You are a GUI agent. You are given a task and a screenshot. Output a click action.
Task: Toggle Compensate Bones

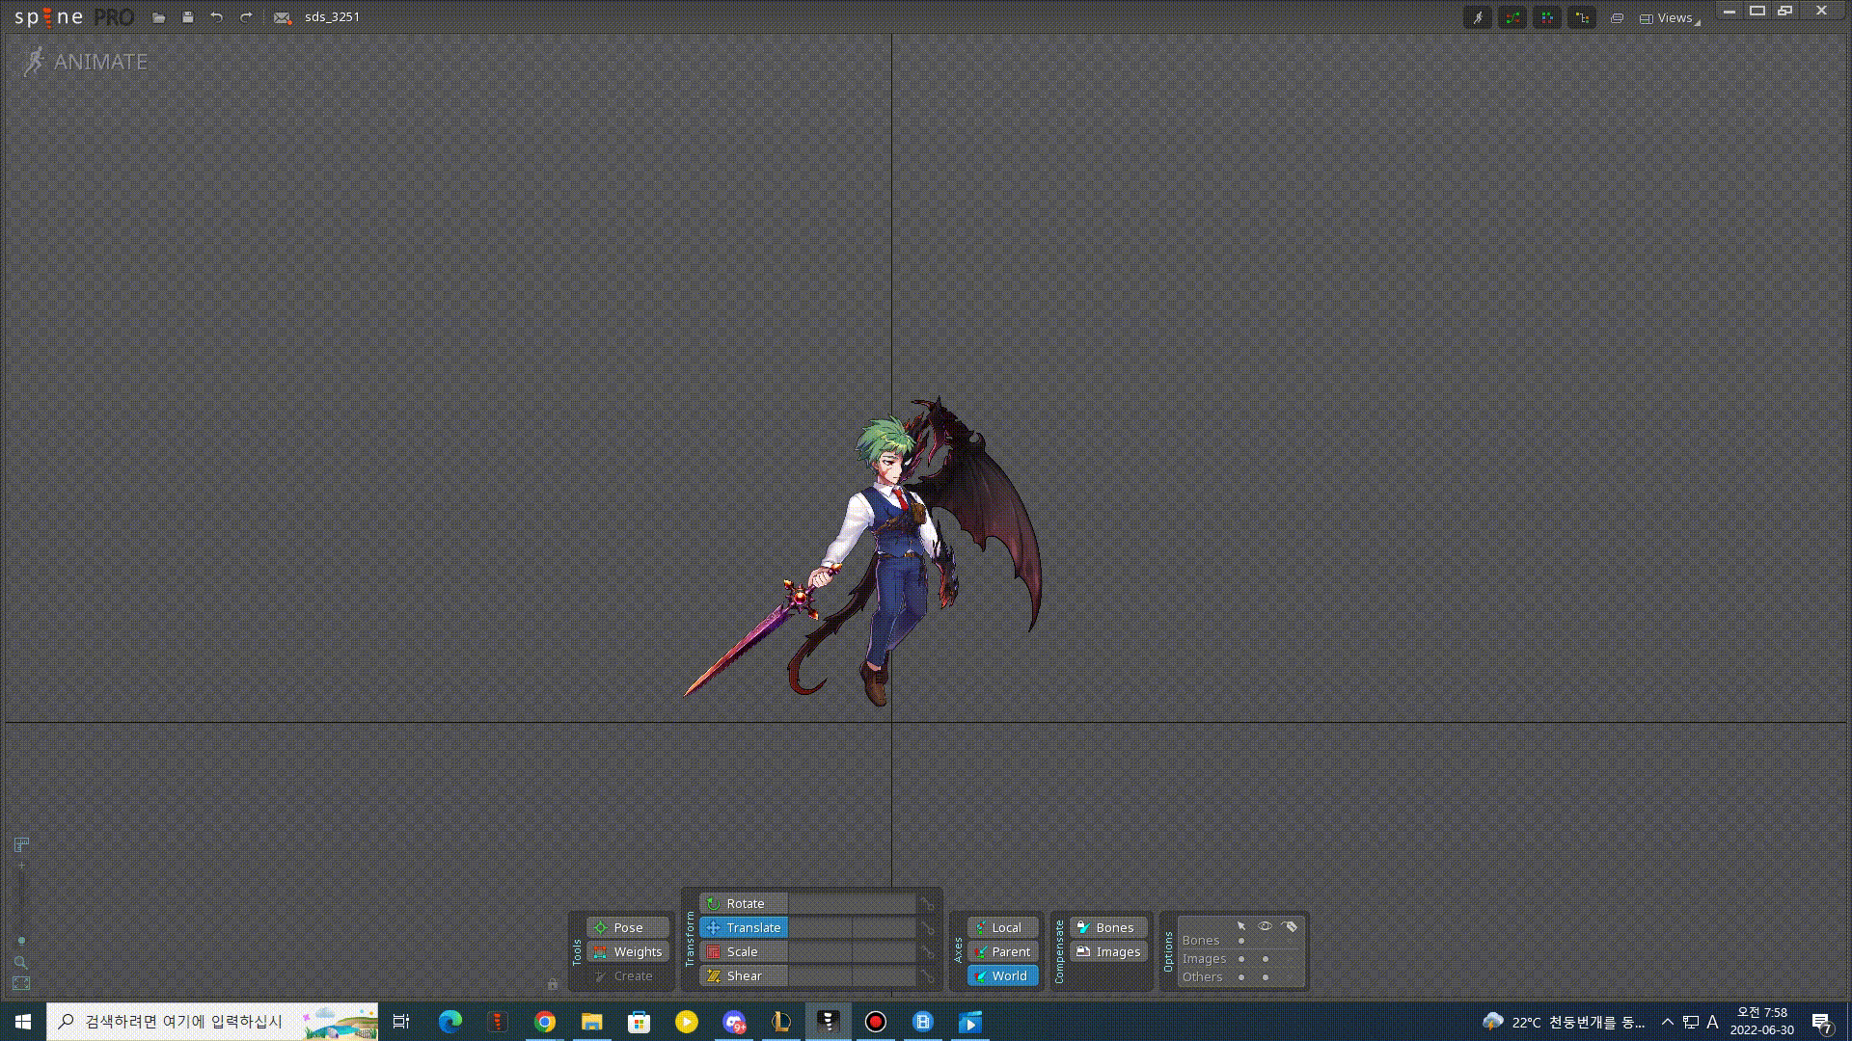tap(1108, 927)
